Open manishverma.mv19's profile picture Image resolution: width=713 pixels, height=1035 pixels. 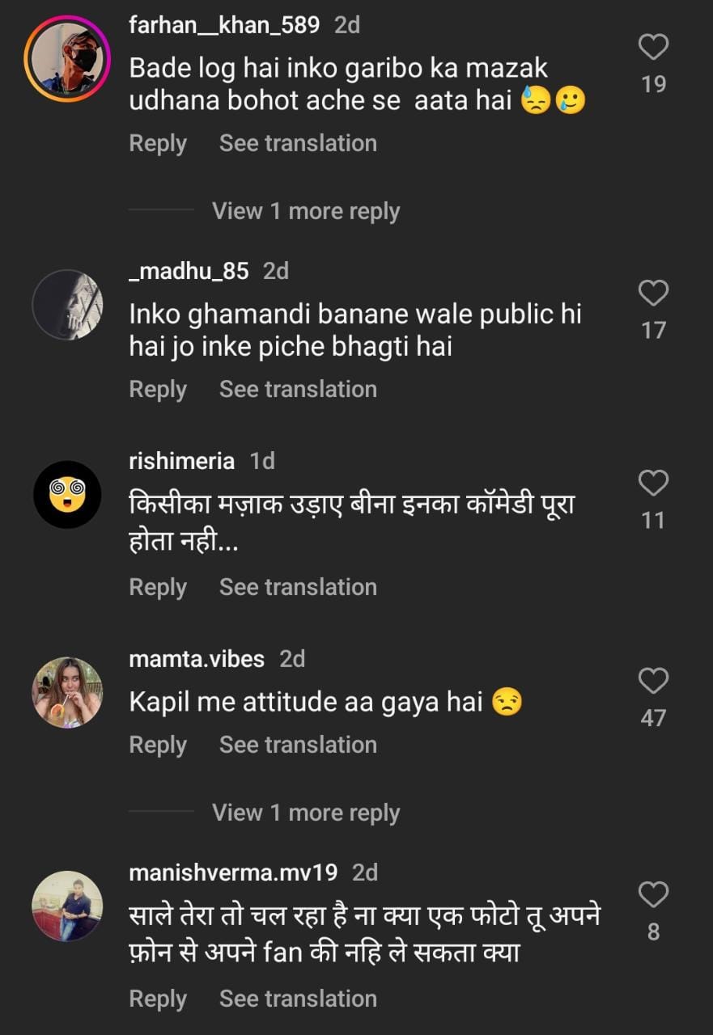[67, 906]
